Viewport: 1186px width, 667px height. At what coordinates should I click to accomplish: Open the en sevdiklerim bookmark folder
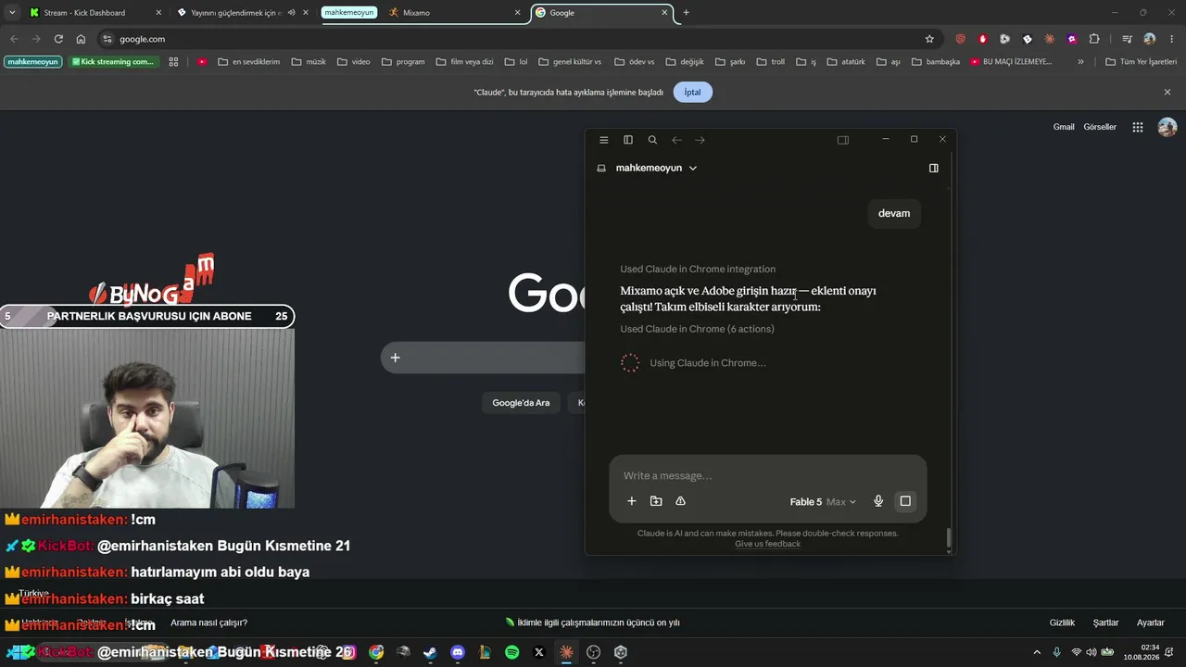click(248, 62)
